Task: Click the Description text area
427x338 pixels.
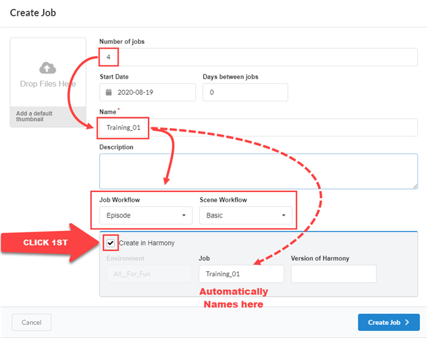Action: pos(258,171)
